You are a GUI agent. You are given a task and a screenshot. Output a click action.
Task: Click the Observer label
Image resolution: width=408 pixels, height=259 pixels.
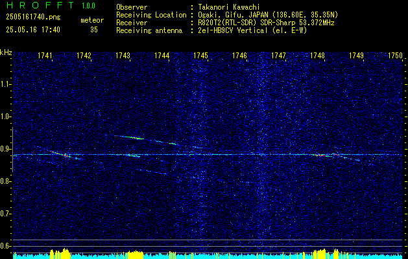pyautogui.click(x=132, y=7)
